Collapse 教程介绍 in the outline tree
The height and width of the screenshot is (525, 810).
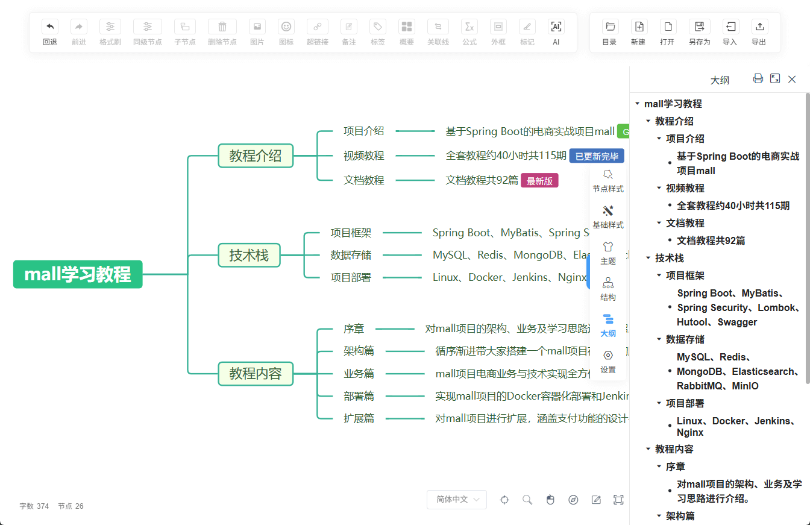point(648,121)
